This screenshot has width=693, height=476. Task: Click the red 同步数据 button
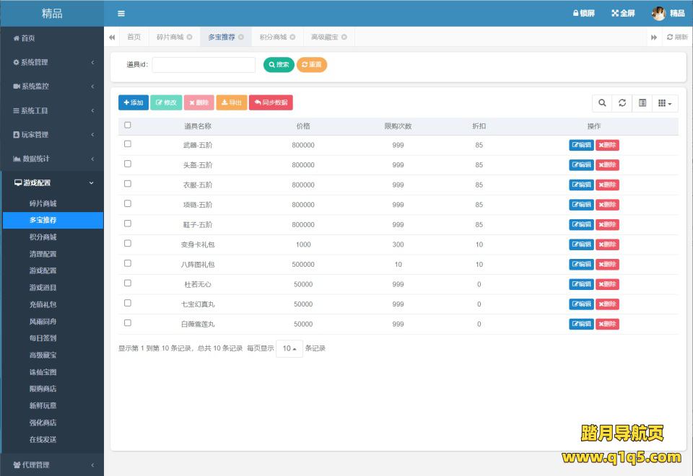(271, 102)
